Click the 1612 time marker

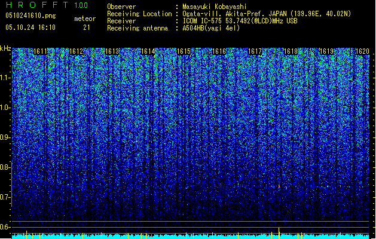point(76,51)
